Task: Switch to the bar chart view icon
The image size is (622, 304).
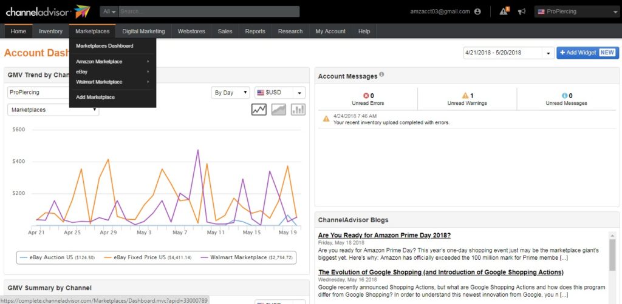Action: [x=298, y=110]
